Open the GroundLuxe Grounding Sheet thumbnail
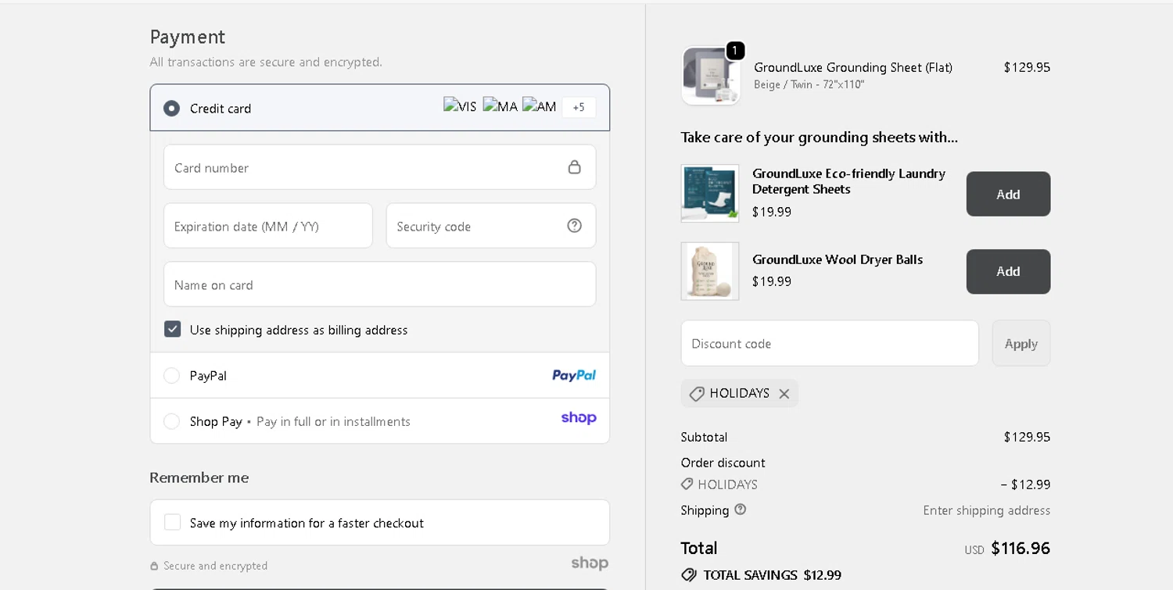The image size is (1173, 590). click(710, 76)
